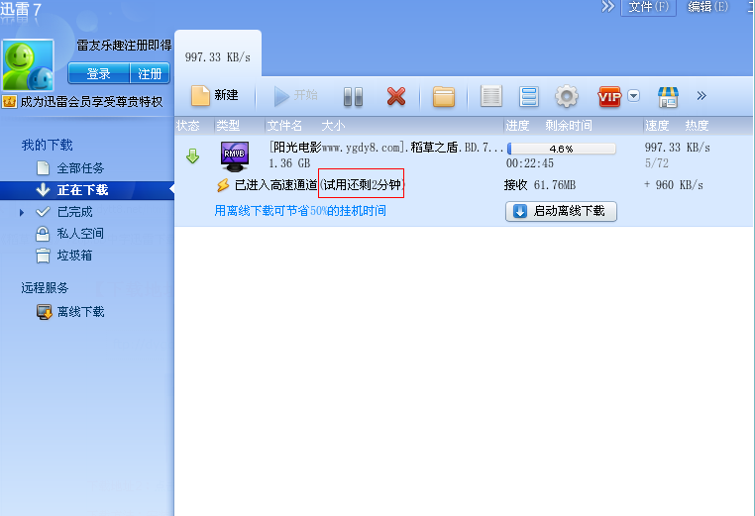Image resolution: width=755 pixels, height=516 pixels.
Task: Click the 4.6% download progress bar
Action: 562,149
